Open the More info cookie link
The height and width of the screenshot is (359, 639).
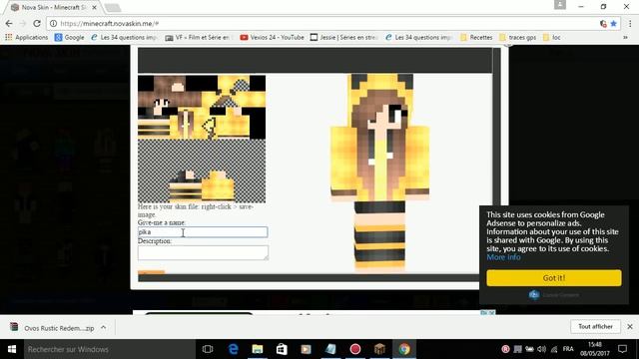pyautogui.click(x=503, y=257)
